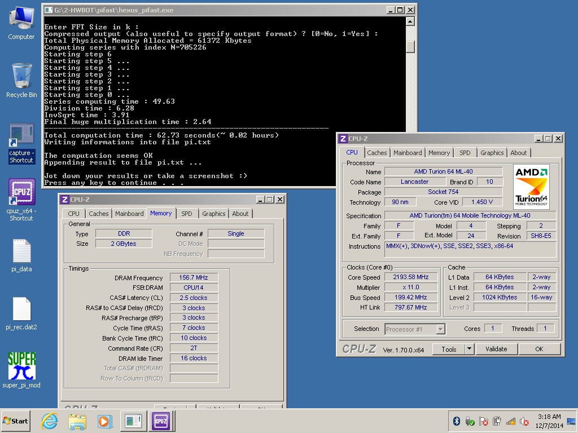The width and height of the screenshot is (578, 433).
Task: Click the DRAM Frequency value 156.7 MHz
Action: coord(194,277)
